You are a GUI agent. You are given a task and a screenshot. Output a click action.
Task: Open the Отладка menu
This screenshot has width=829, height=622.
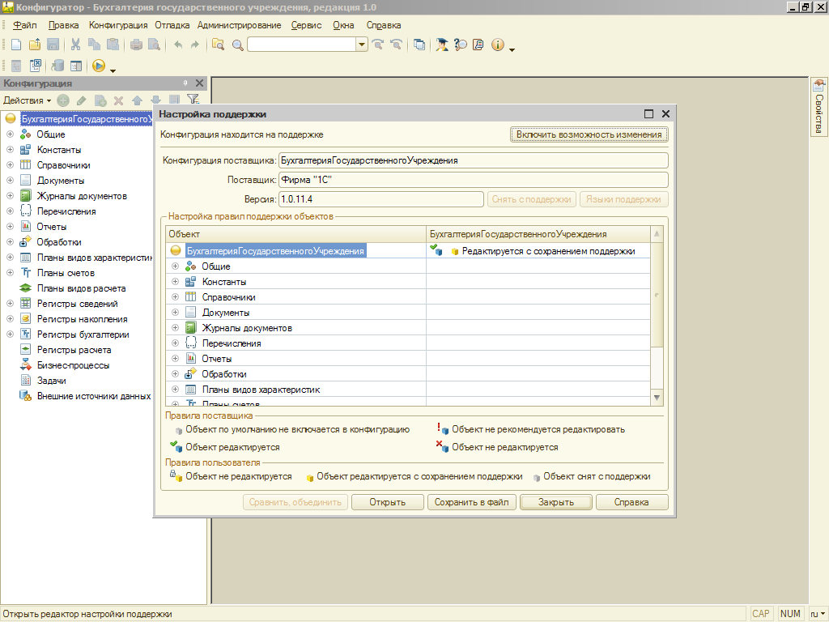pyautogui.click(x=172, y=25)
